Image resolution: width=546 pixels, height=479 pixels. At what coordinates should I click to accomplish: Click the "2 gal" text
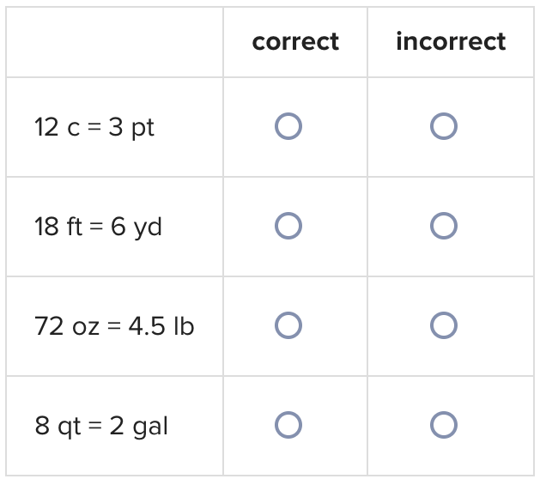(139, 427)
